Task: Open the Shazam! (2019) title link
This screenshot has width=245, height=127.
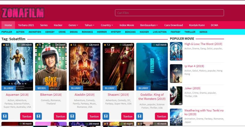Action: pos(118,95)
